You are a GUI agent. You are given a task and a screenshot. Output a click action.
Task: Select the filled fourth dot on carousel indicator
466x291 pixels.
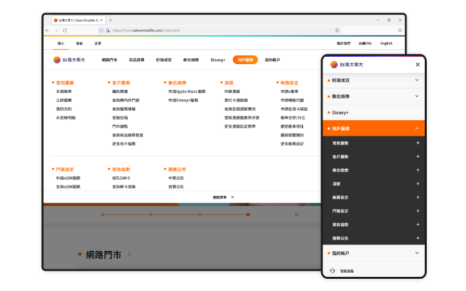[248, 215]
